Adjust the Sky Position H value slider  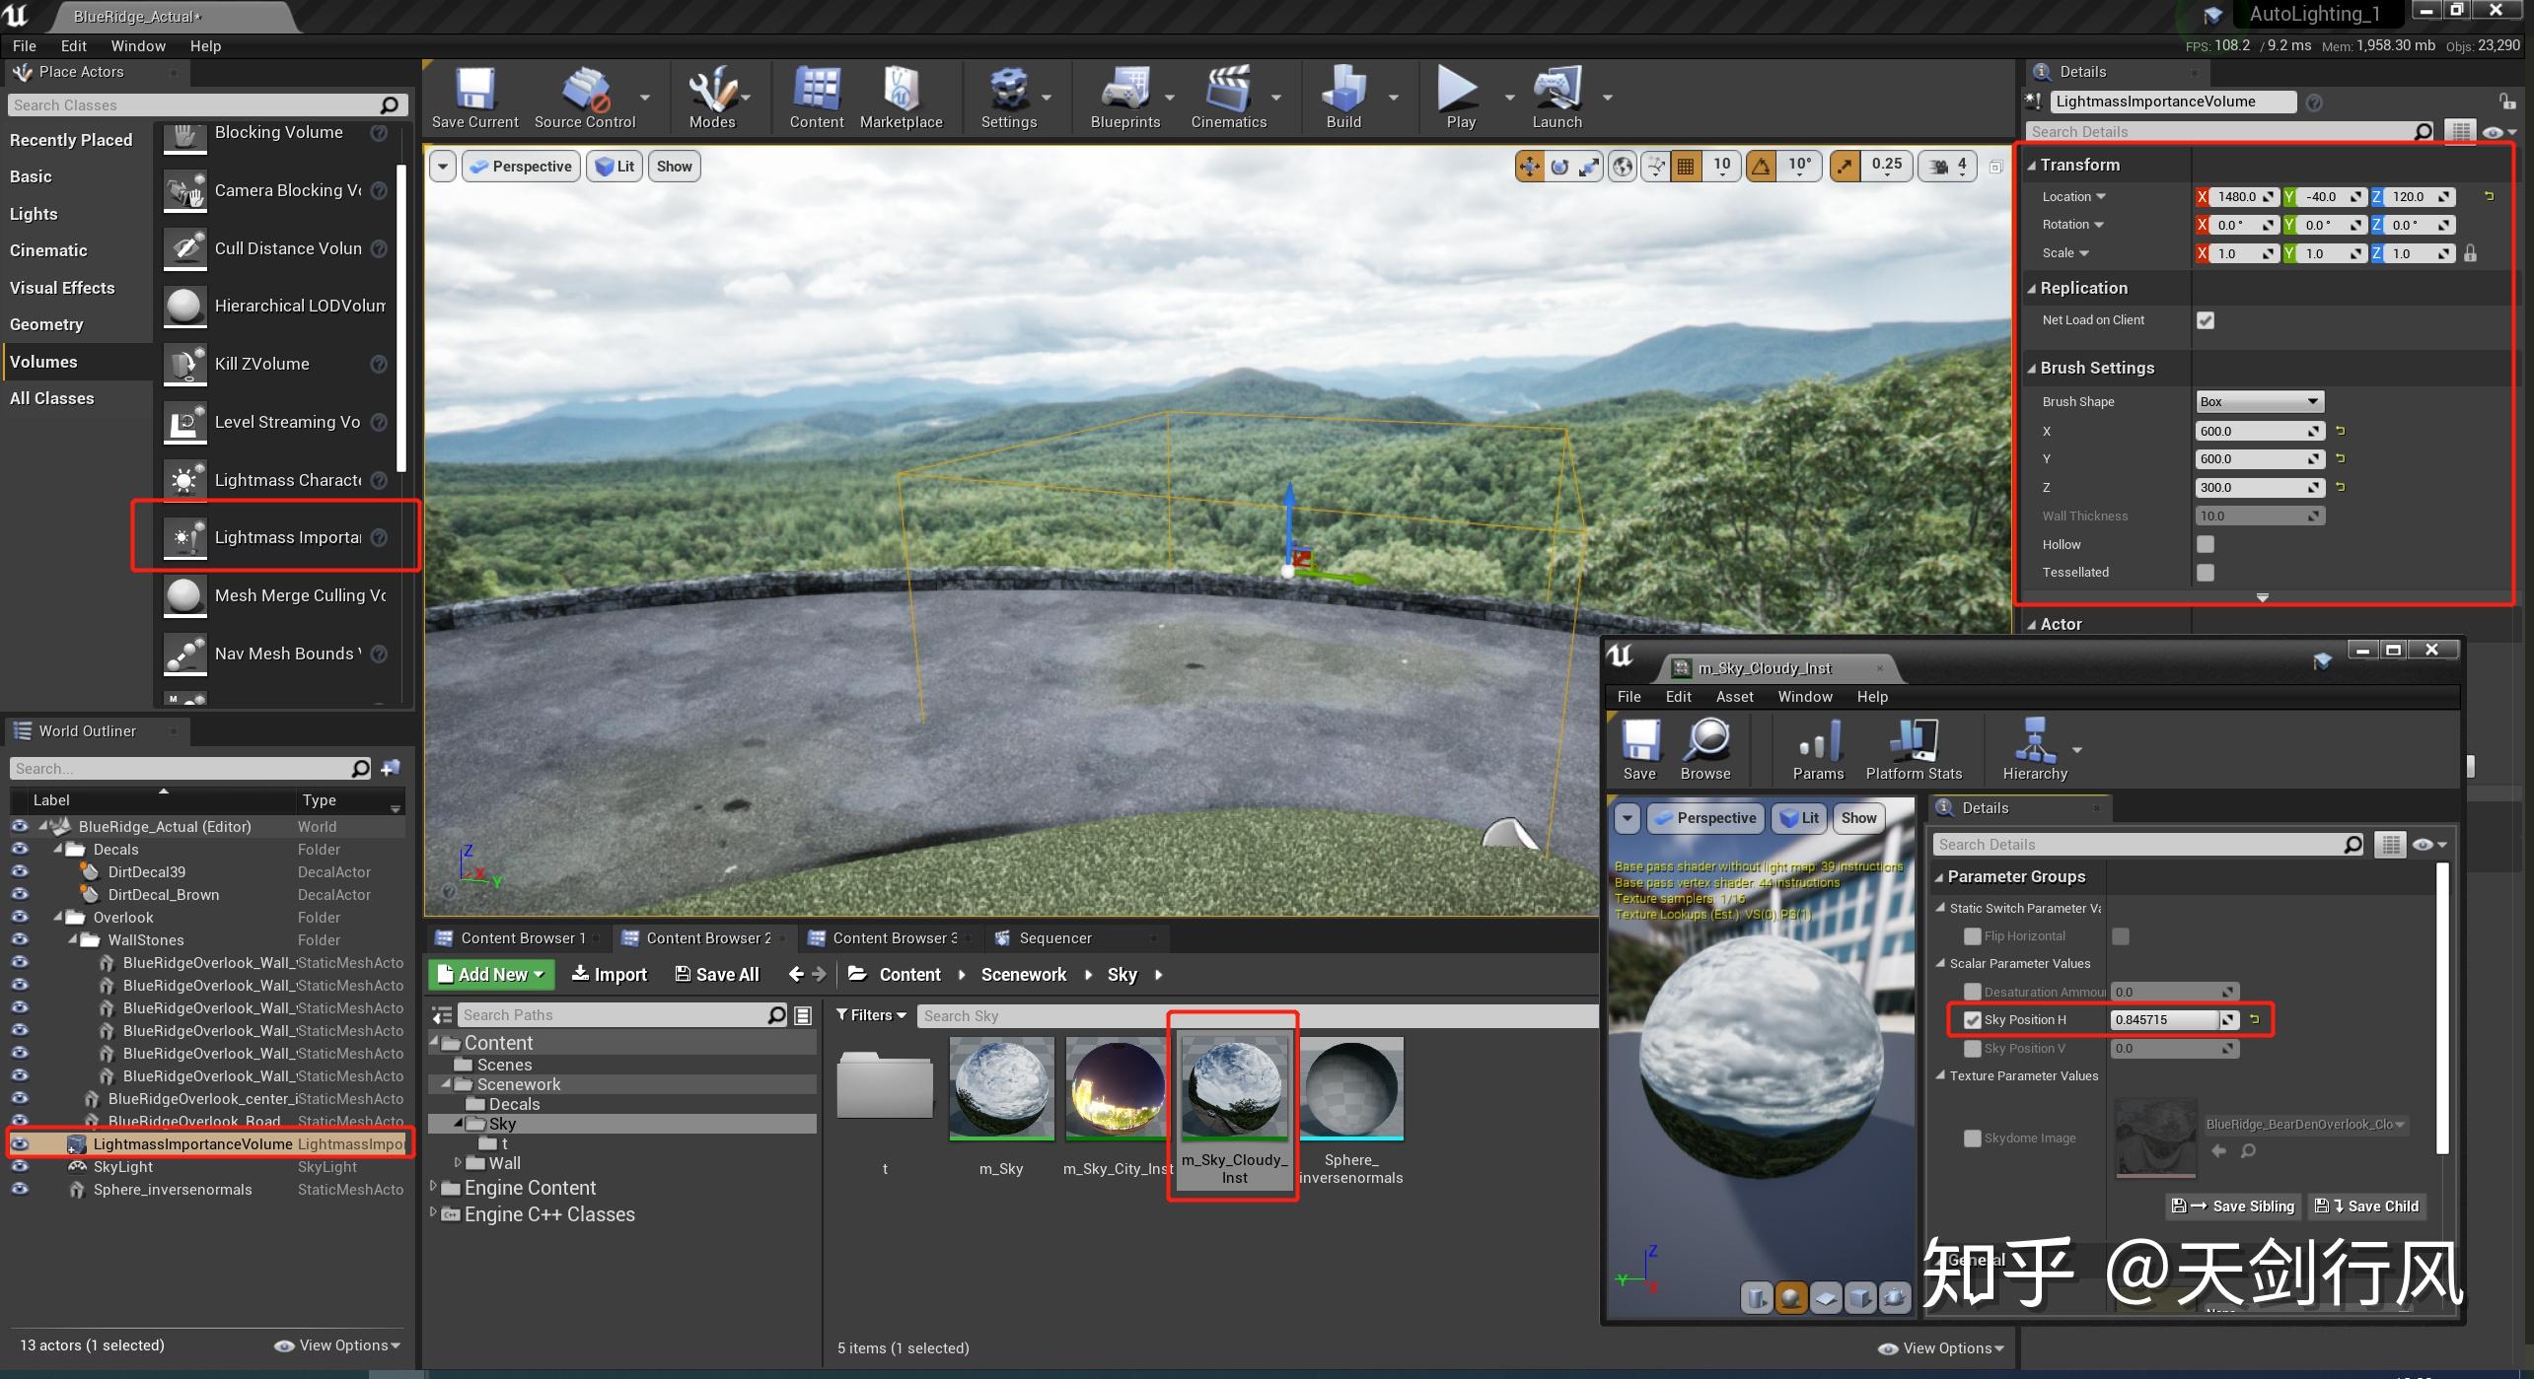2165,1019
